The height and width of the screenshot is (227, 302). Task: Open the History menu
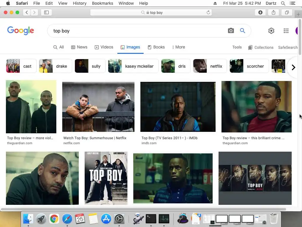80,3
